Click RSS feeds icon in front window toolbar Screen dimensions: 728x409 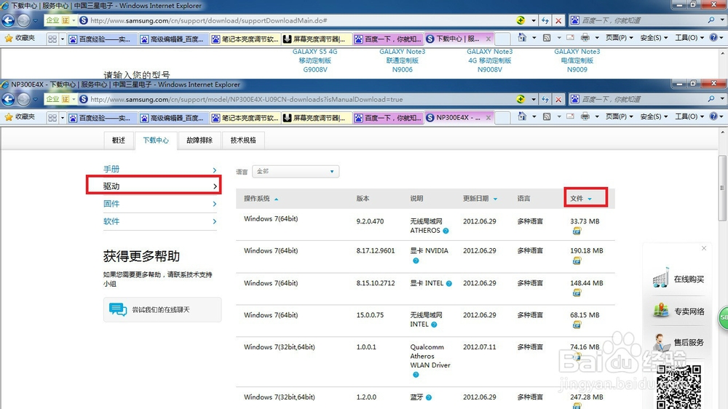[x=547, y=117]
